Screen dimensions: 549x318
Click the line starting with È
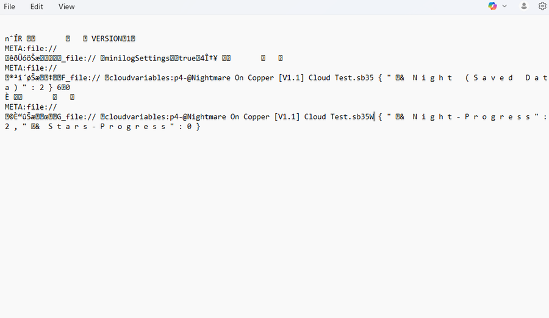(39, 97)
